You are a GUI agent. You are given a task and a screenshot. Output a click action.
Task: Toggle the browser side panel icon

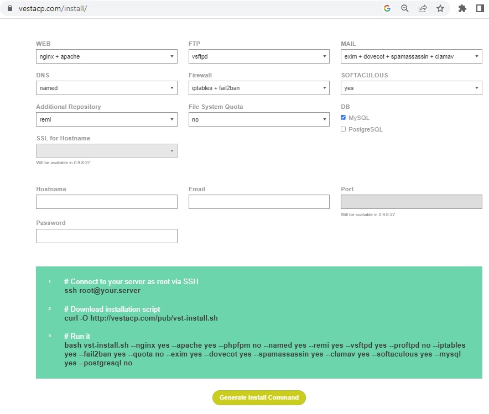[x=480, y=9]
